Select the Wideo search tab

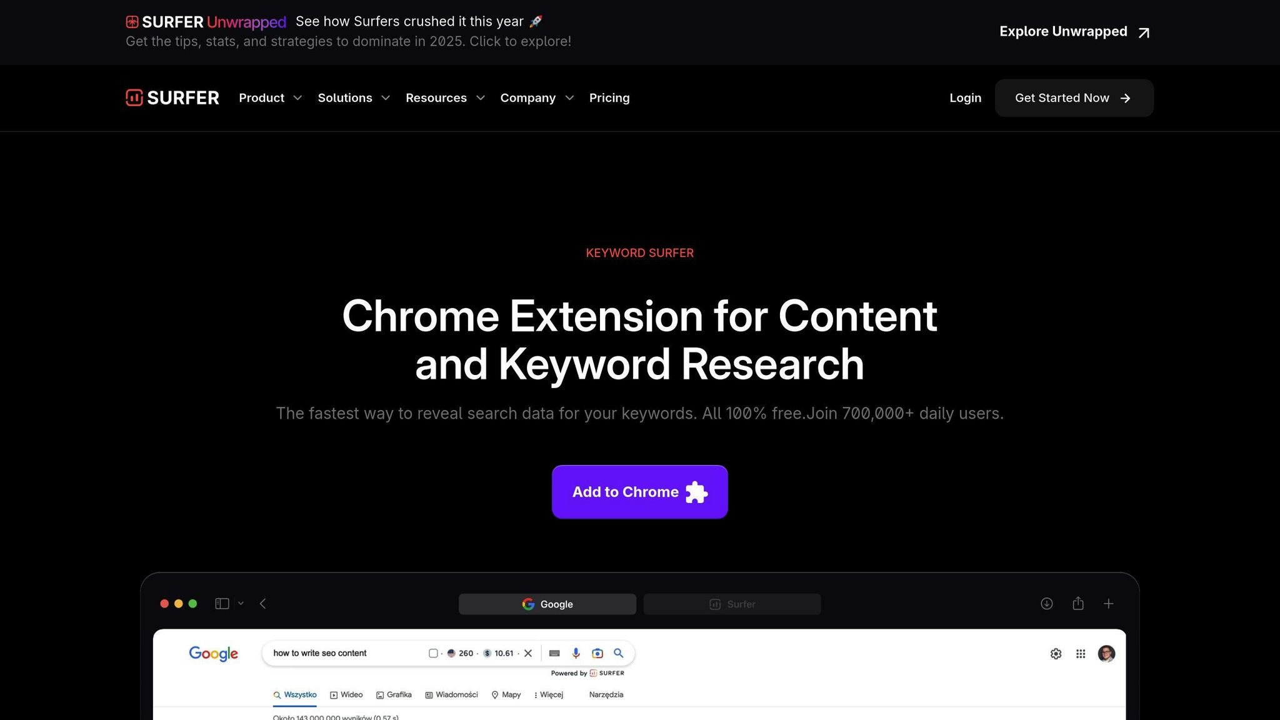[x=346, y=695]
